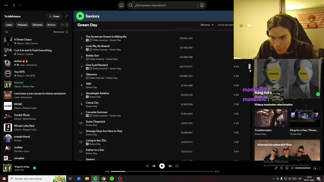Open the Álbumes filter dropdown on artist page

(x=207, y=25)
